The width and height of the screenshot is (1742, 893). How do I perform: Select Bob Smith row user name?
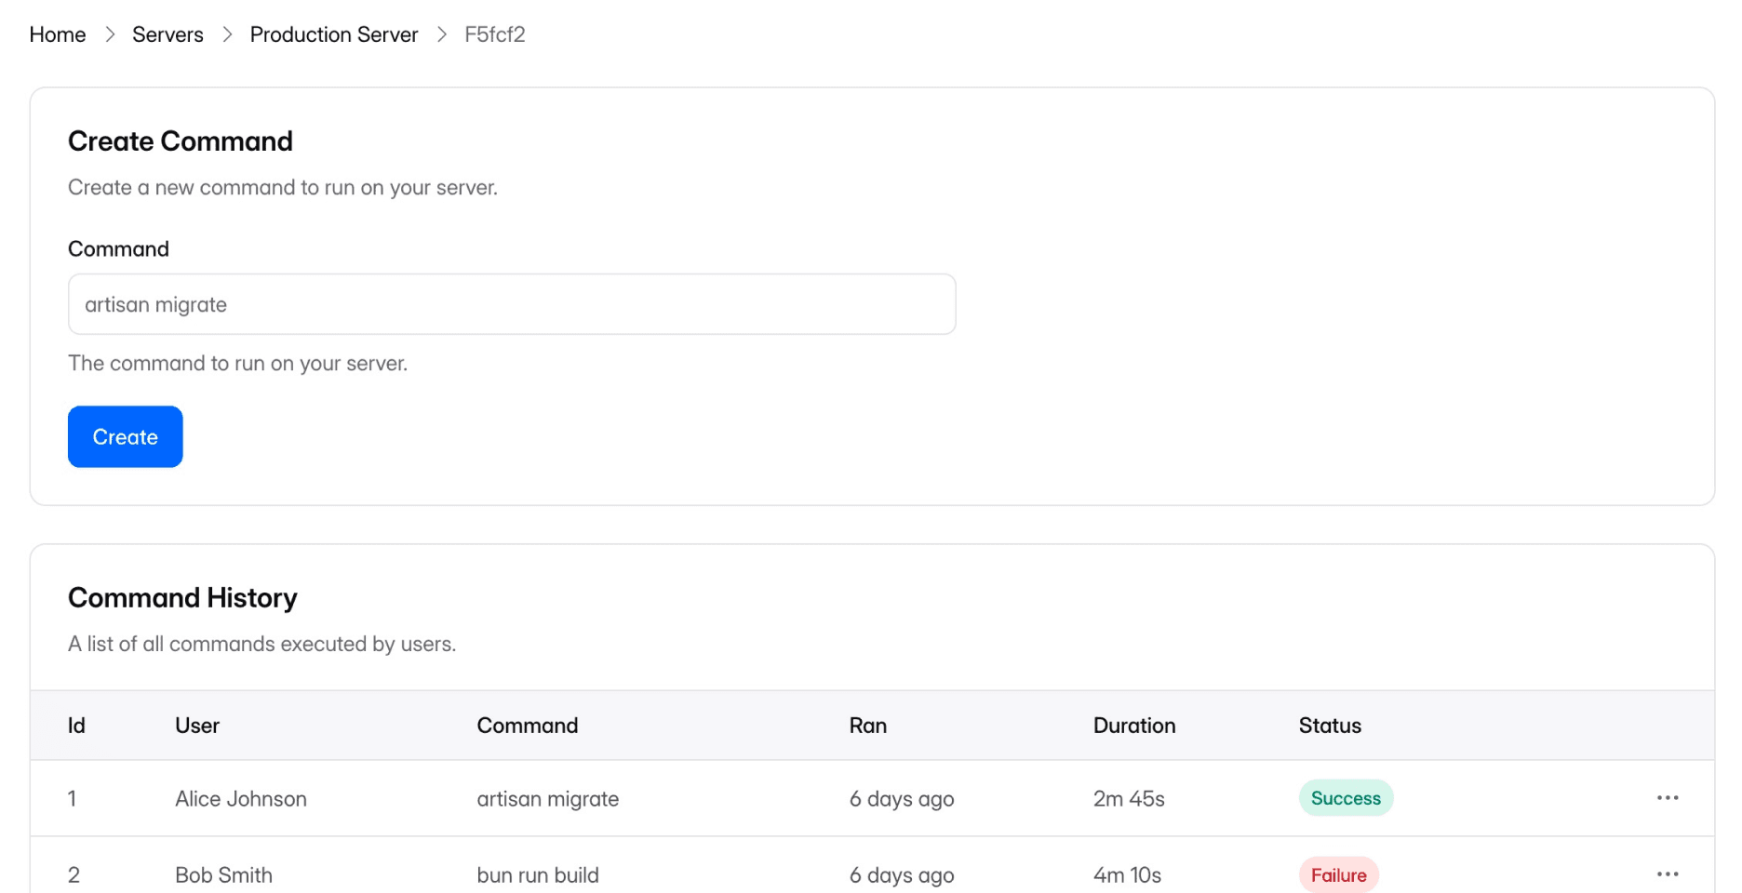tap(223, 875)
